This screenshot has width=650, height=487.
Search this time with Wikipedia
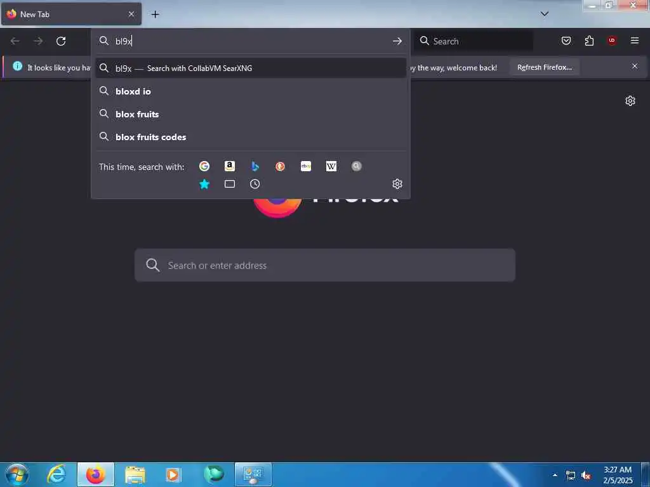pyautogui.click(x=331, y=166)
